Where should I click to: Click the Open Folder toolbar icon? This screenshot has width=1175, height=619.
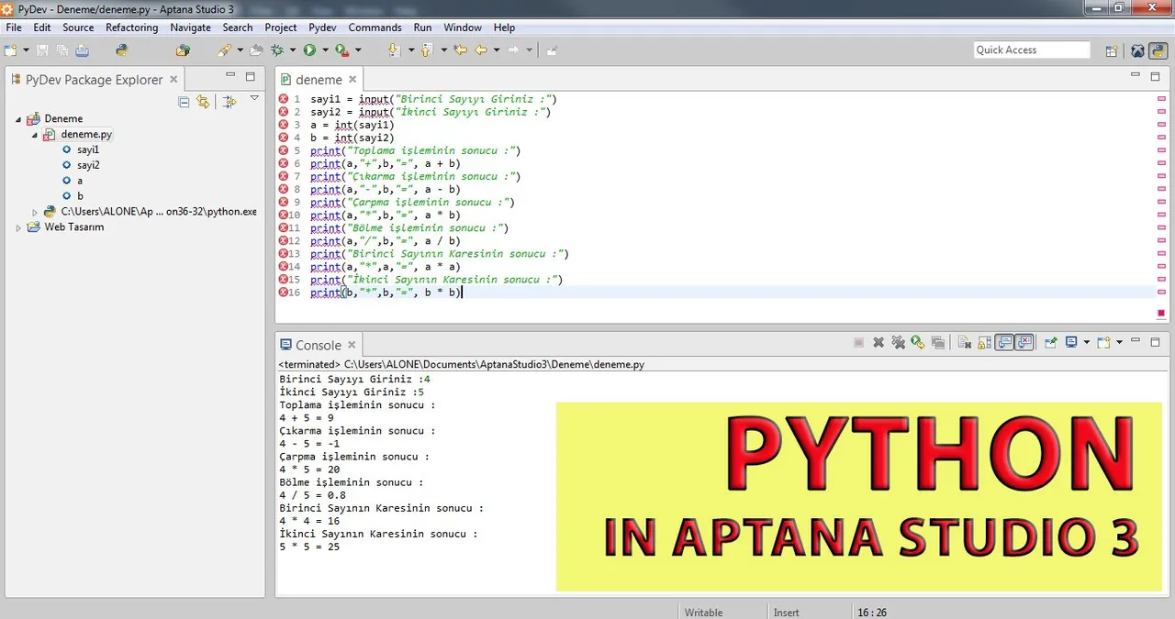pos(256,50)
